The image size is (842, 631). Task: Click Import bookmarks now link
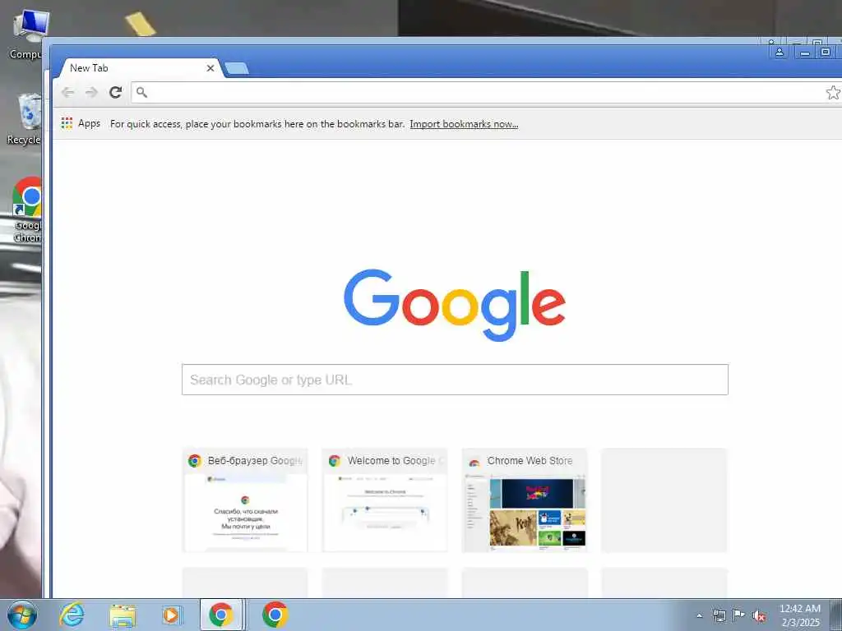[464, 124]
